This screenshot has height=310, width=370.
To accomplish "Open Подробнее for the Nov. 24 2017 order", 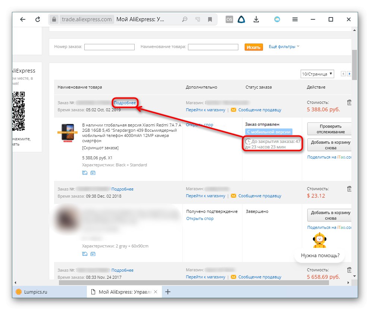I will point(122,270).
